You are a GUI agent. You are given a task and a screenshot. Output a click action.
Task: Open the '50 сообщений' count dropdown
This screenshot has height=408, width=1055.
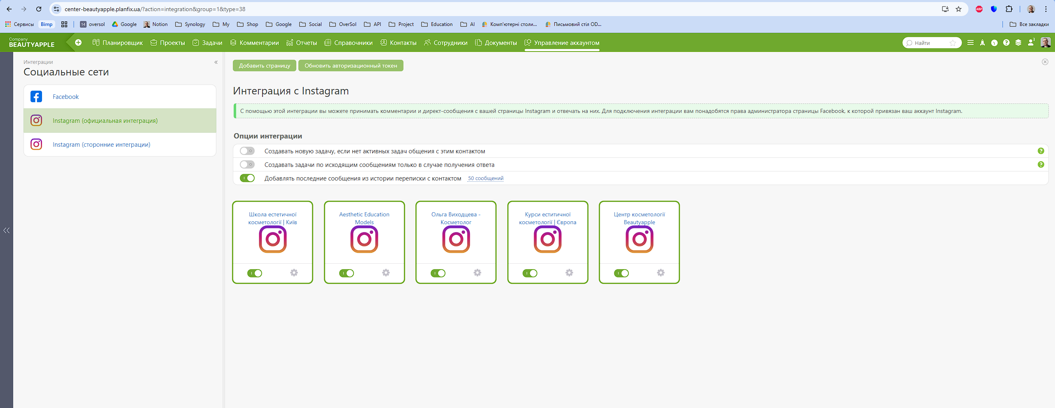[485, 178]
